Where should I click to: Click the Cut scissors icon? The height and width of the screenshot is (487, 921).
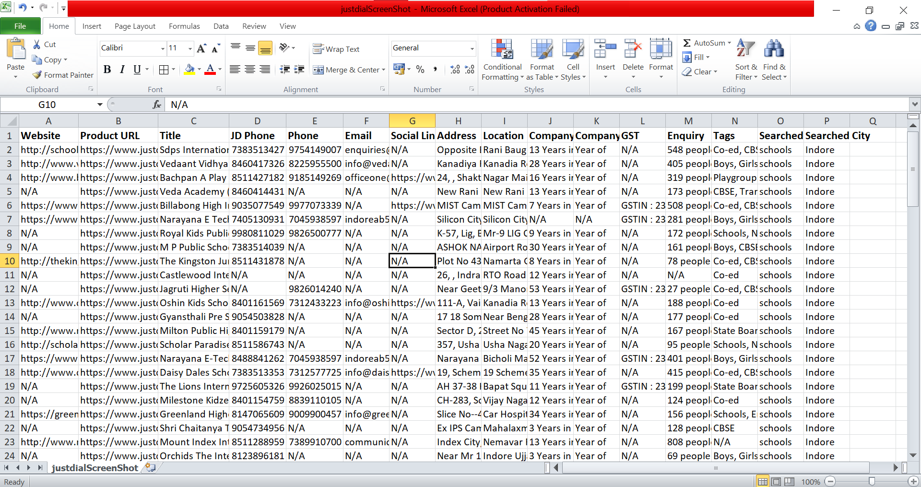(37, 45)
